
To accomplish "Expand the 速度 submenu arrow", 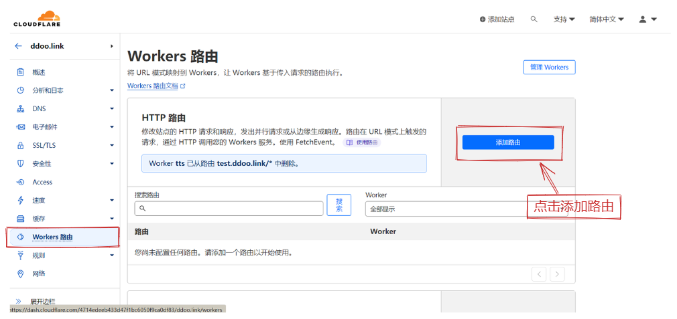I will 112,200.
